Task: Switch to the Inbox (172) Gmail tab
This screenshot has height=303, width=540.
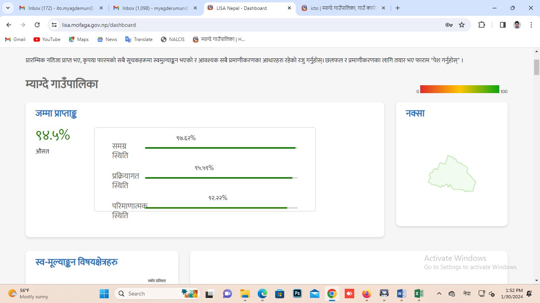Action: pos(61,8)
